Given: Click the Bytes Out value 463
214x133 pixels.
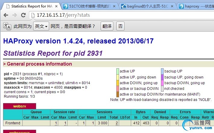Looking at the screenshot, I should coord(146,123).
